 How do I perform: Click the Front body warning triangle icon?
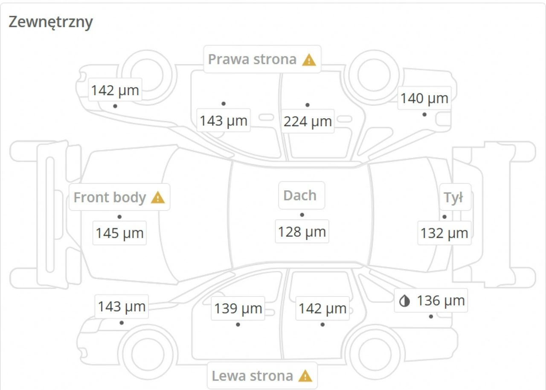tap(158, 198)
